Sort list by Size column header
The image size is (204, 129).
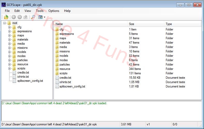[x=146, y=24]
